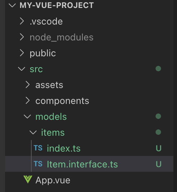Expand the components folder chevron
Screen dimensions: 177x192
click(28, 101)
